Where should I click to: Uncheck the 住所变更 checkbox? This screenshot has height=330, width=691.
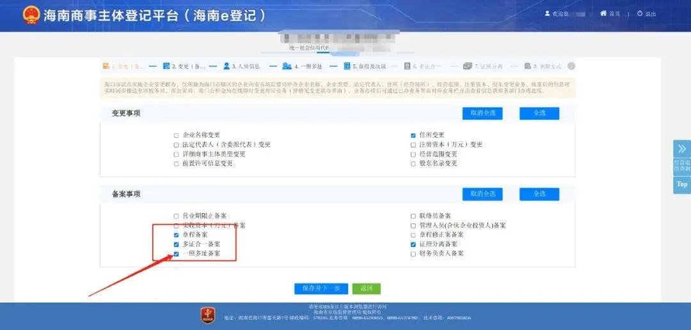coord(413,135)
